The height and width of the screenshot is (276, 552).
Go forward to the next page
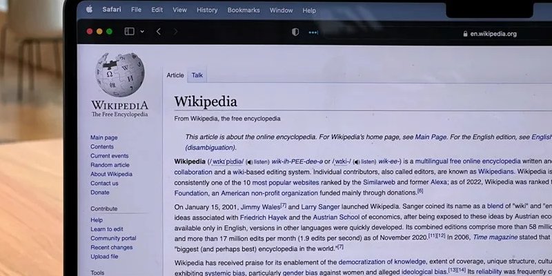175,32
